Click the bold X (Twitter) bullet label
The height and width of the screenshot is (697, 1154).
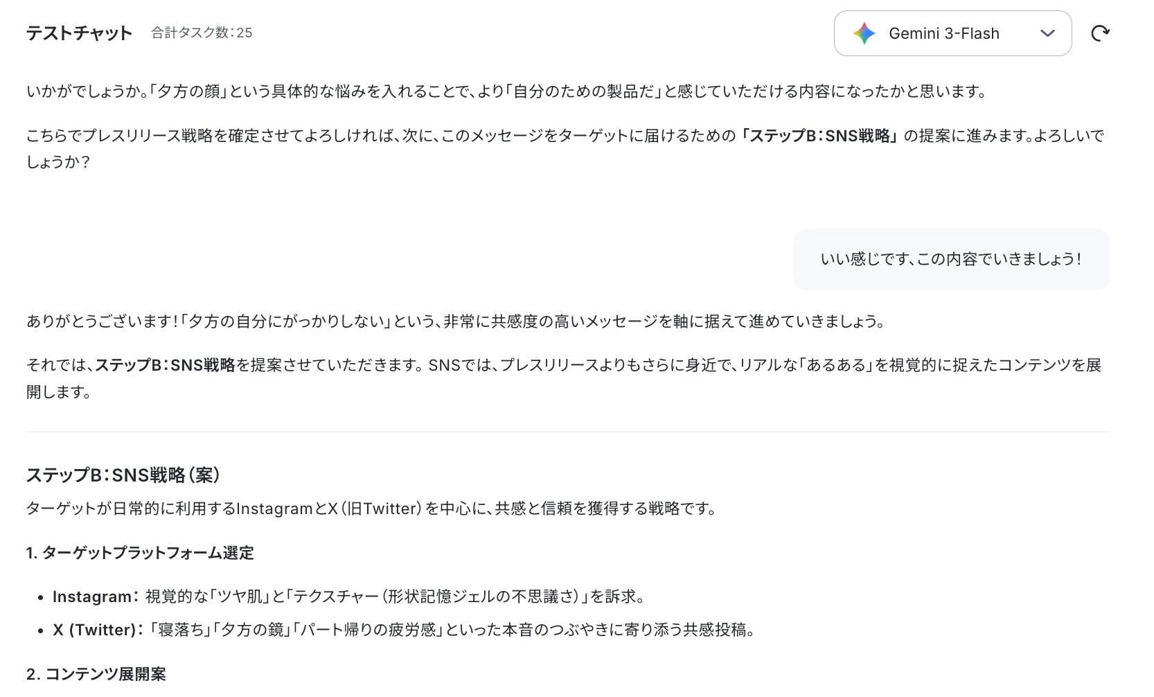point(94,630)
